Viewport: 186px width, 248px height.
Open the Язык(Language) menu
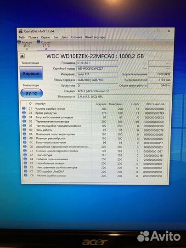[95, 37]
